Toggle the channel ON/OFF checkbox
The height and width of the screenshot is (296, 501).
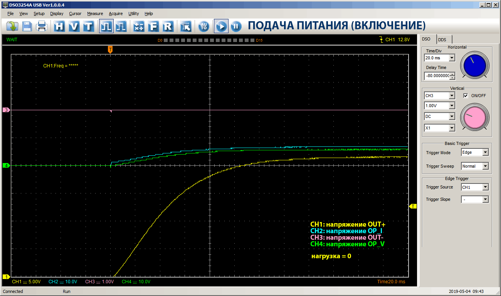tap(466, 96)
